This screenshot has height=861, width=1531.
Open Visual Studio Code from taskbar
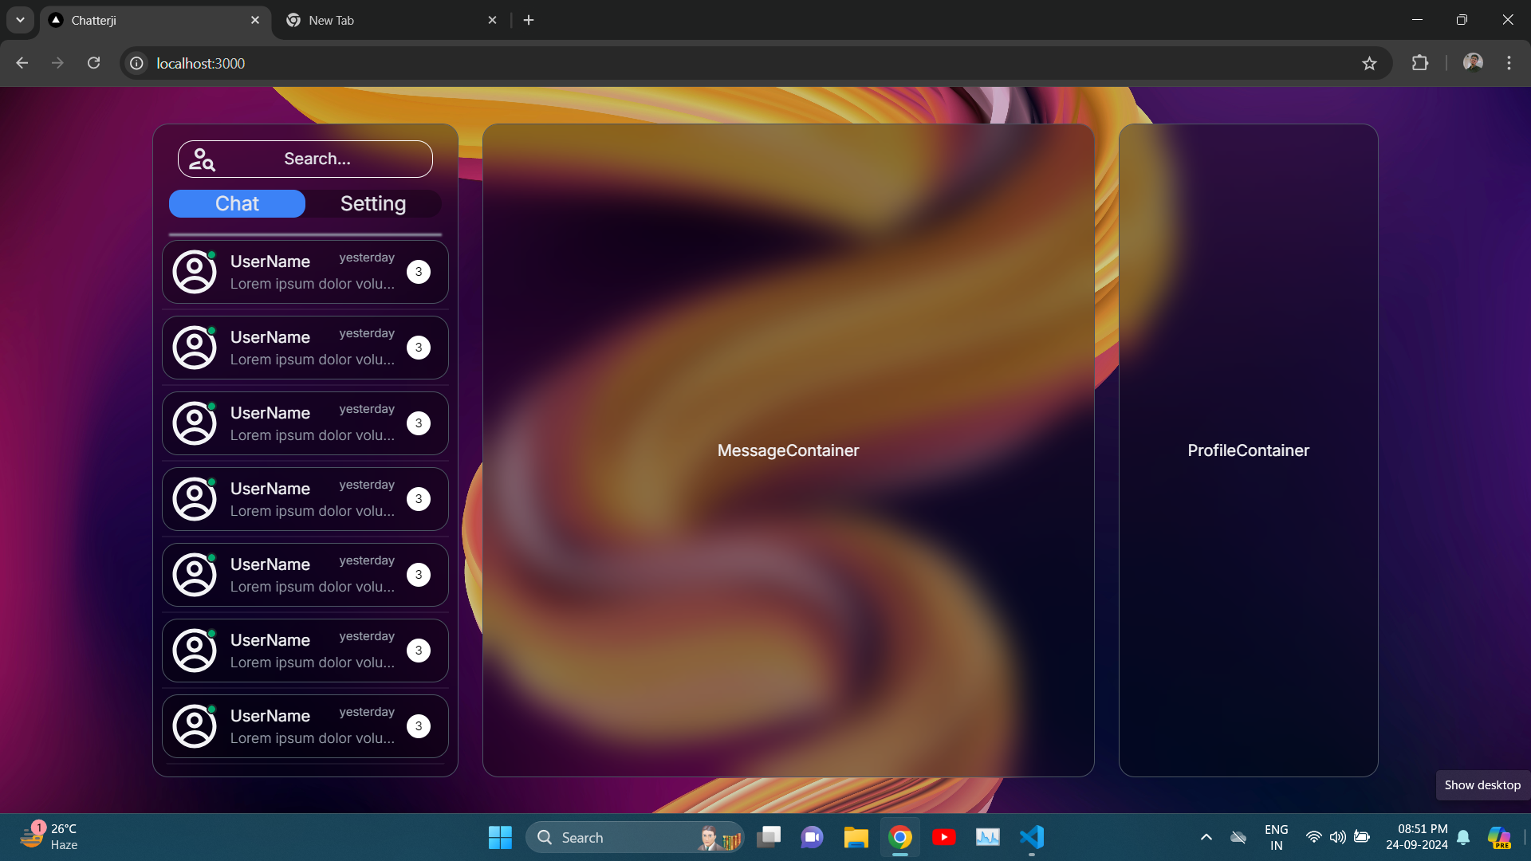[x=1031, y=837]
